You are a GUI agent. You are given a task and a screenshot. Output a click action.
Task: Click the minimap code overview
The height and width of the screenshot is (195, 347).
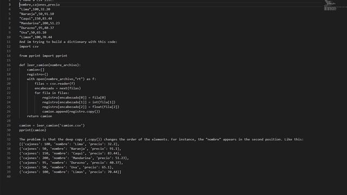(330, 5)
